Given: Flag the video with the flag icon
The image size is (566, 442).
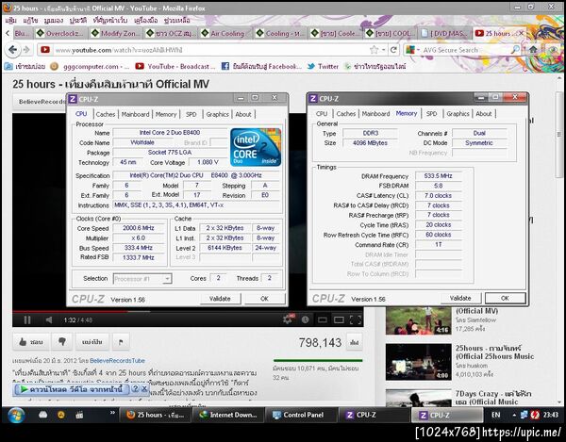Looking at the screenshot, I should (121, 341).
